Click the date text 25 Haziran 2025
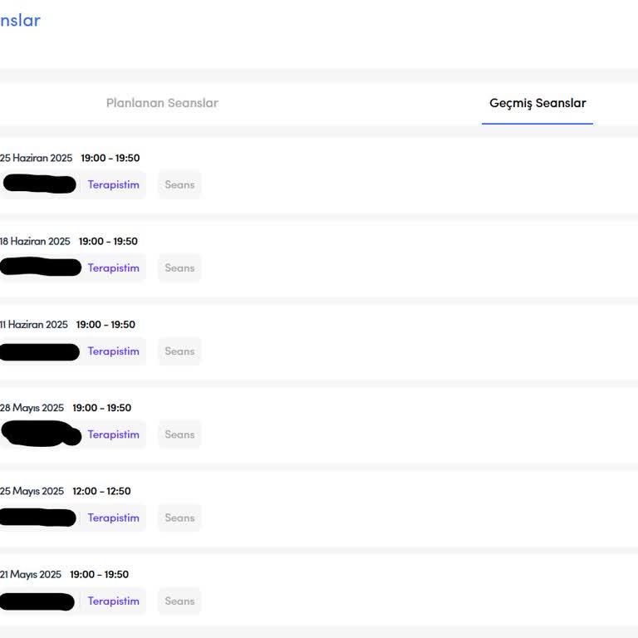638x638 pixels. pos(36,158)
